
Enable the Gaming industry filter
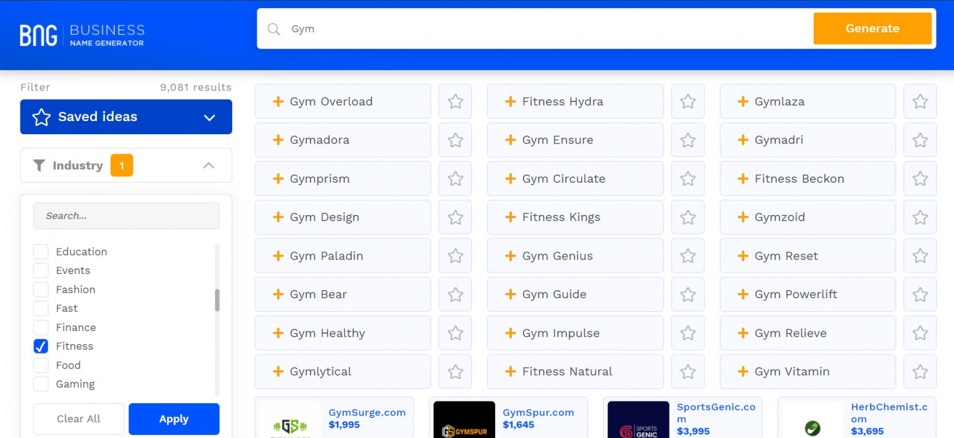point(41,384)
